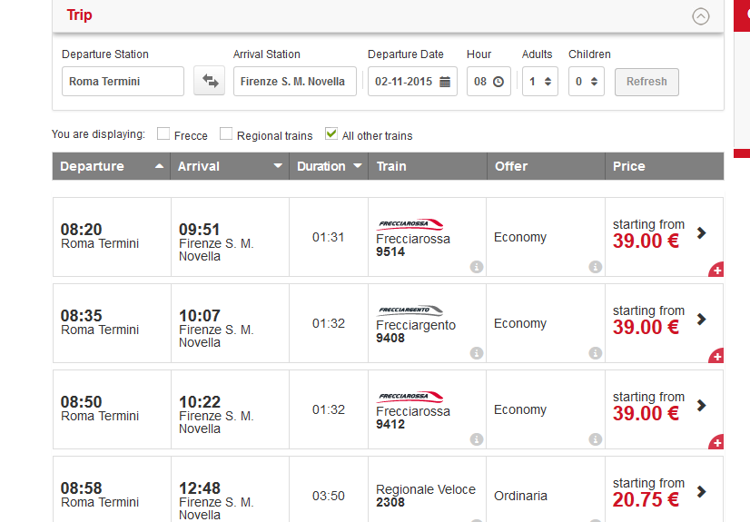This screenshot has width=750, height=522.
Task: Click red plus badge on the 08:35 train row
Action: point(716,356)
